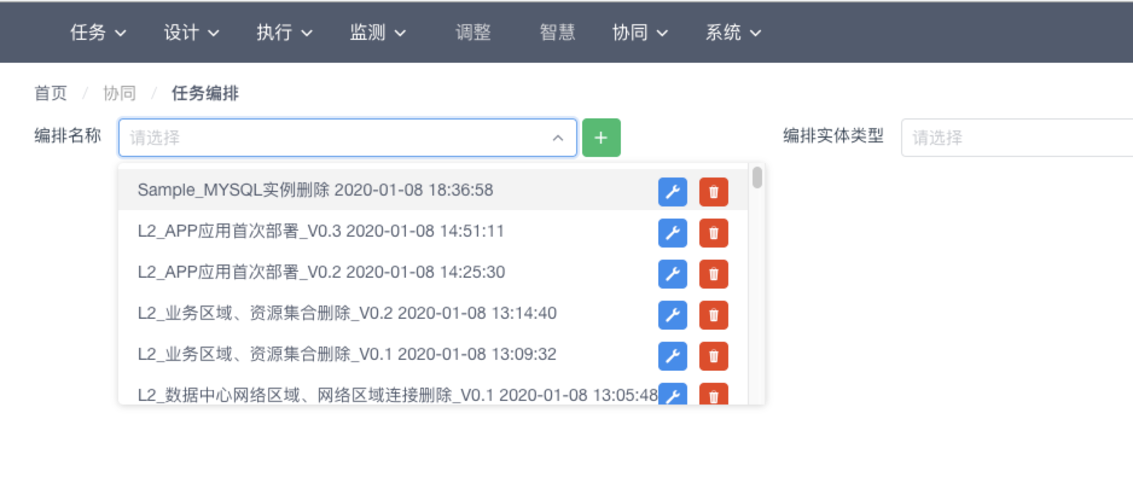
Task: Go to 首页 breadcrumb link
Action: pyautogui.click(x=51, y=94)
